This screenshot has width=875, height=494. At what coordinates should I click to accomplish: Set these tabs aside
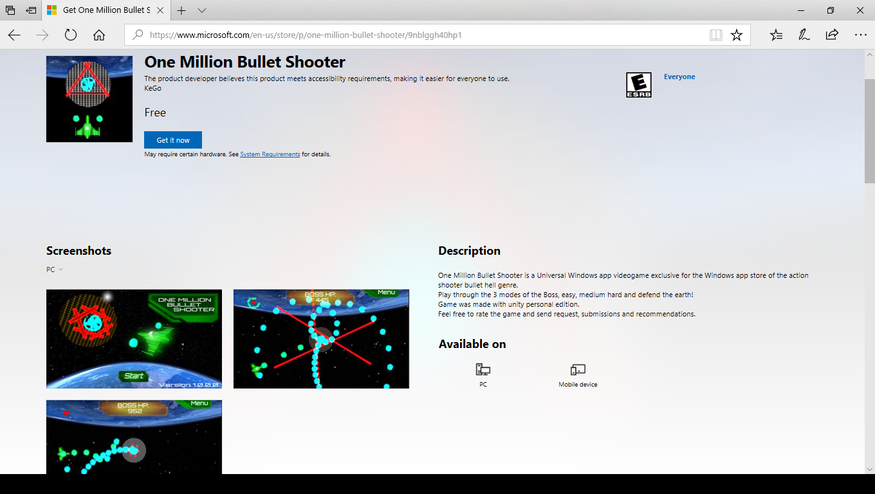coord(31,10)
